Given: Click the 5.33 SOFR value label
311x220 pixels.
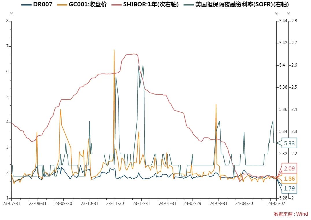Looking at the screenshot, I should click(x=289, y=143).
